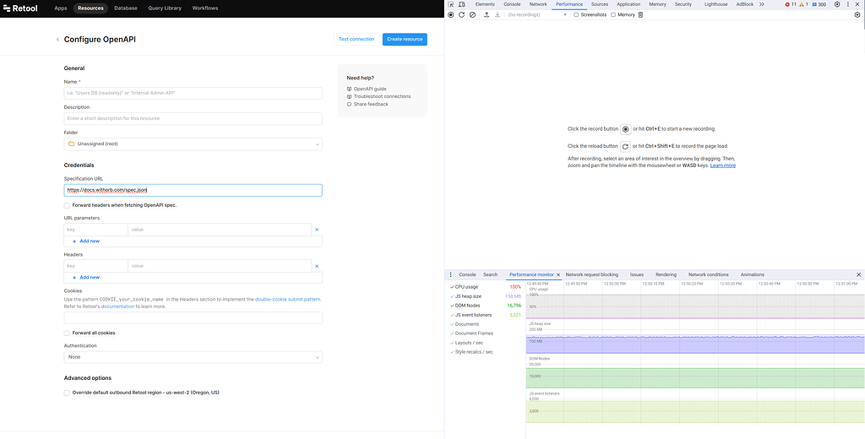Click the Create resource button
This screenshot has height=439, width=865.
(x=405, y=39)
